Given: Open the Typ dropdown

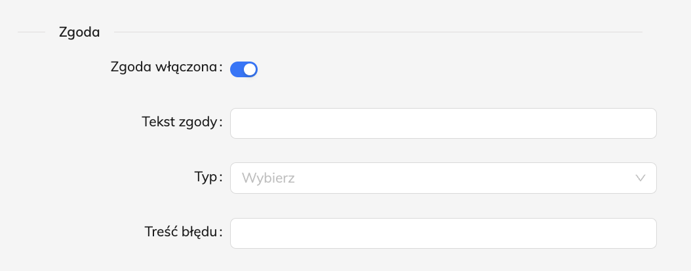Looking at the screenshot, I should (443, 178).
